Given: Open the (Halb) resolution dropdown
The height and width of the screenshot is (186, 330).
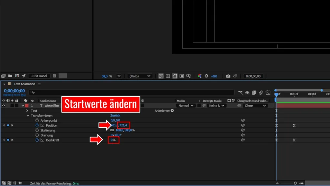Looking at the screenshot, I should pos(140,76).
